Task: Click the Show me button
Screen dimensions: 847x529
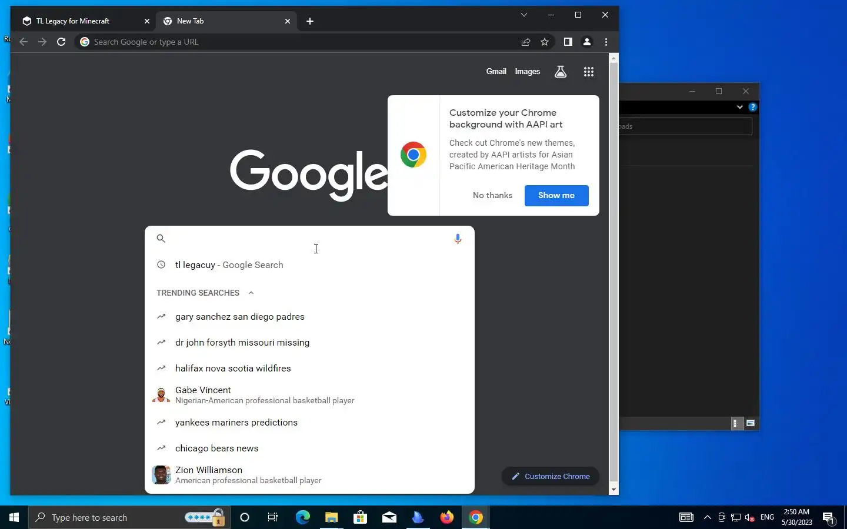Action: 556,195
